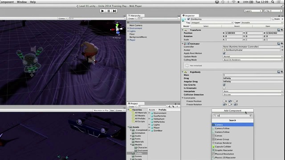Click the Stats button in Game view

pyautogui.click(x=112, y=110)
